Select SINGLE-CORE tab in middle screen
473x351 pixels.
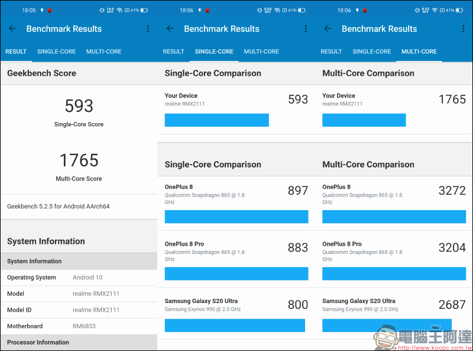(214, 51)
